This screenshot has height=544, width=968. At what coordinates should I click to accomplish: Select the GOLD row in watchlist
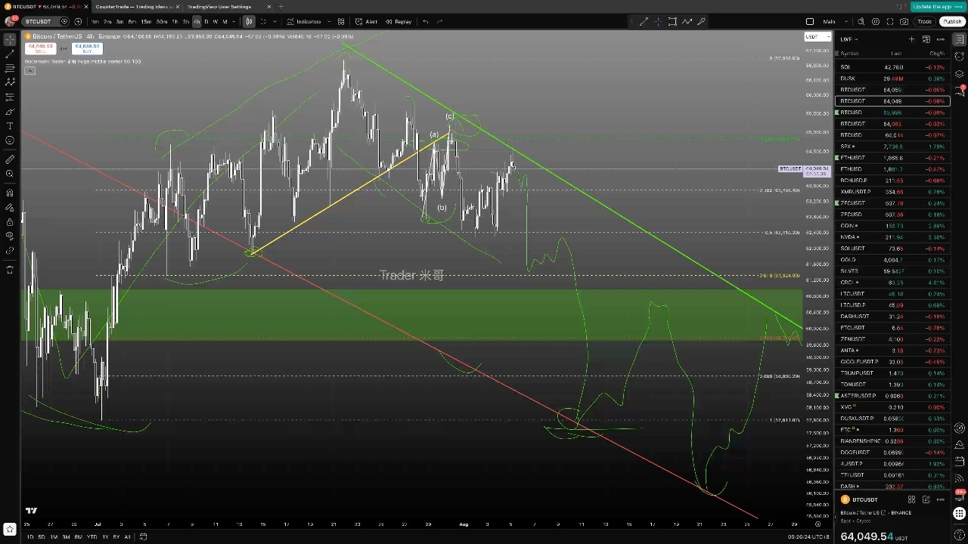pos(892,260)
